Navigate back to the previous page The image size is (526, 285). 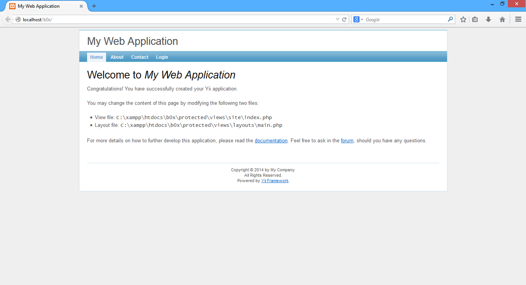[8, 19]
